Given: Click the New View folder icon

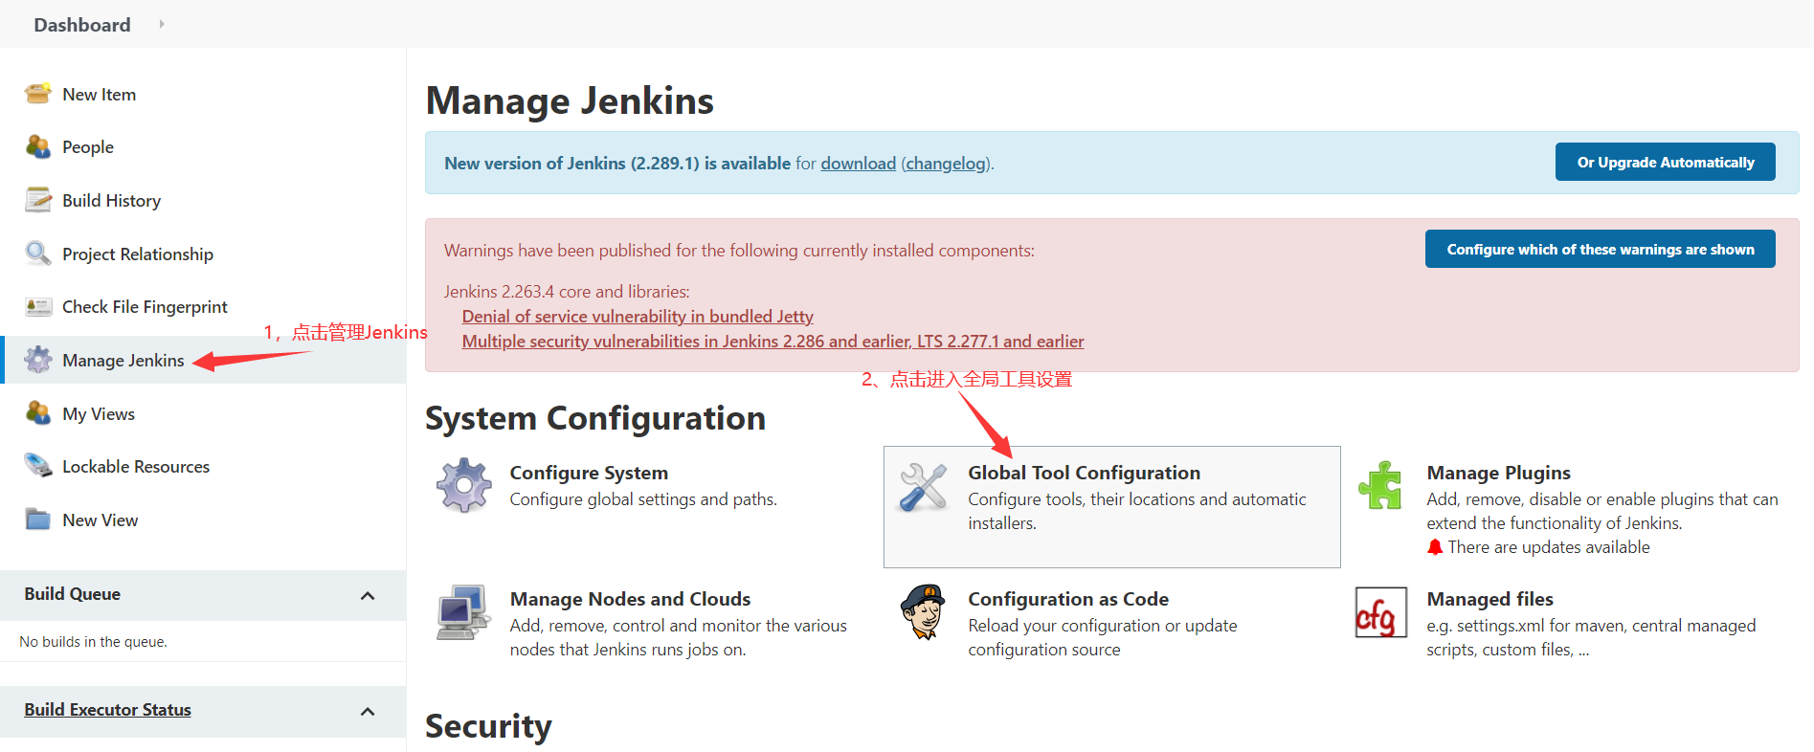Looking at the screenshot, I should point(38,520).
